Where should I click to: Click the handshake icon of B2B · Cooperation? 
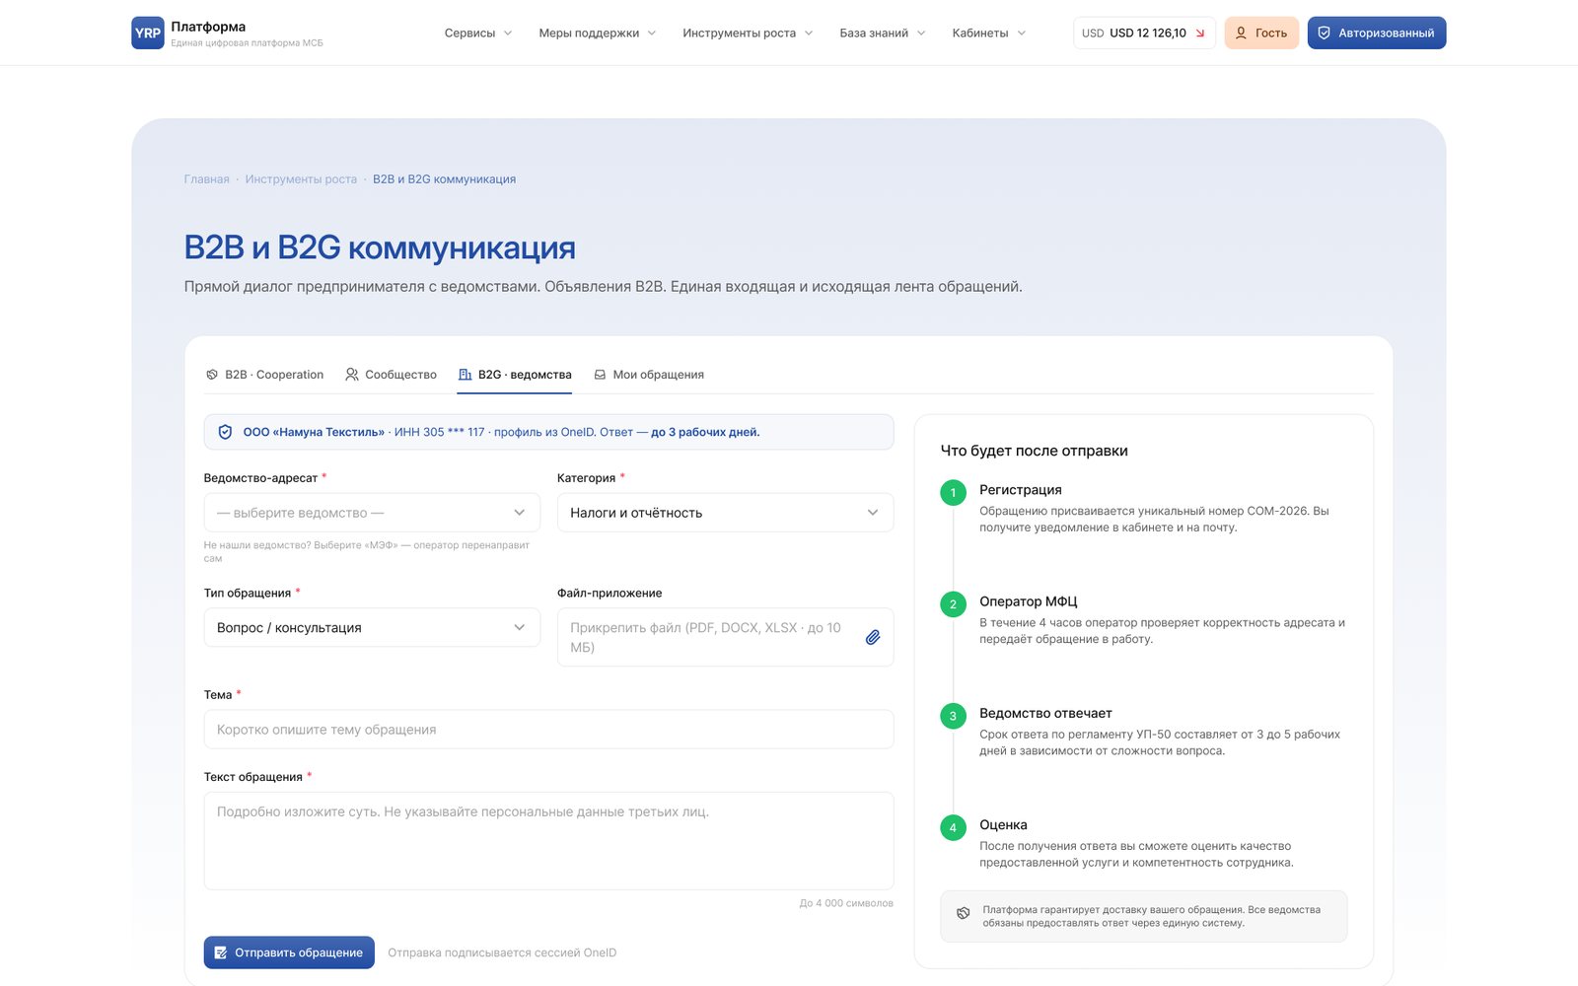[x=212, y=375]
